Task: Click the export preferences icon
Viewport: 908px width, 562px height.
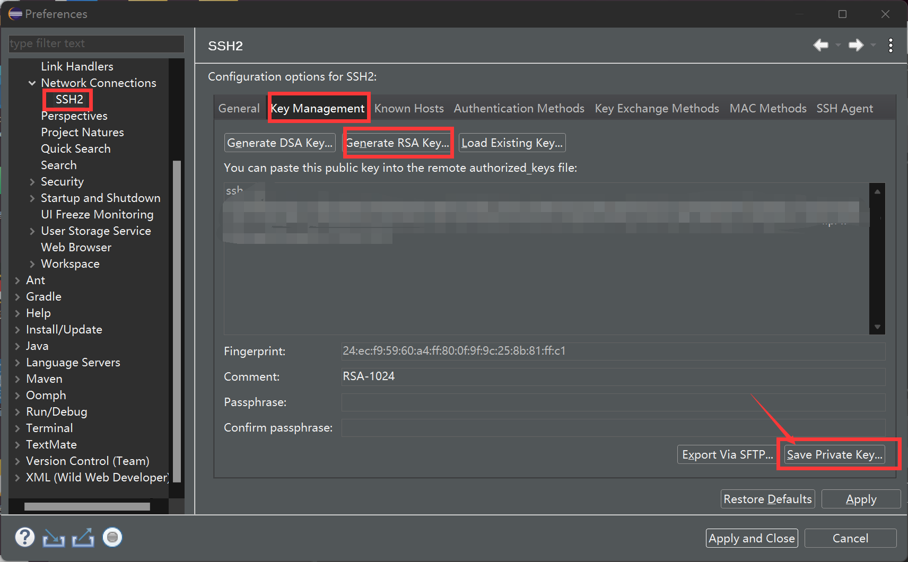Action: (83, 538)
